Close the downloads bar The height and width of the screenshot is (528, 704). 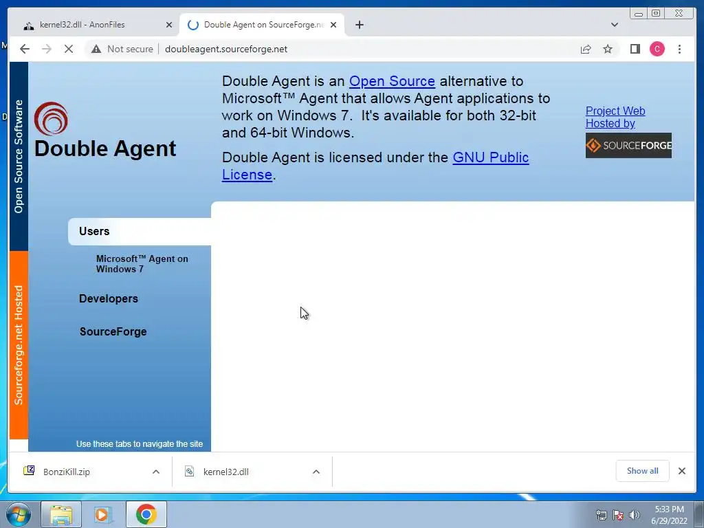(x=681, y=470)
